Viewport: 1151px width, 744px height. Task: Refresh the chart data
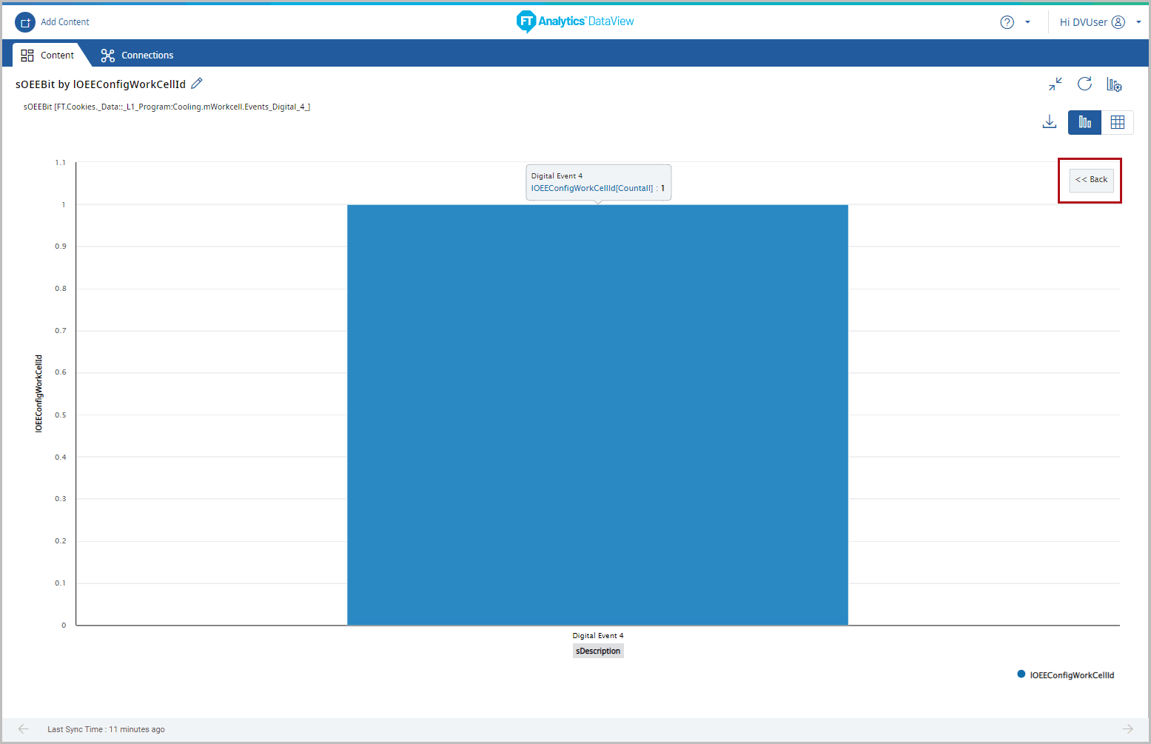click(1084, 84)
